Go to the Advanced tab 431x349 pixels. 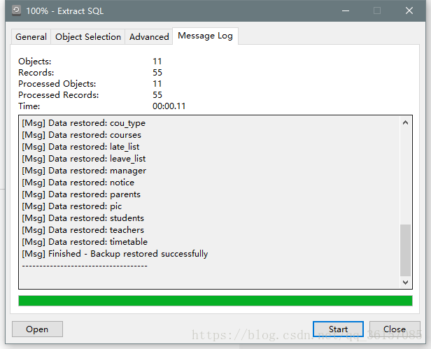pyautogui.click(x=149, y=36)
